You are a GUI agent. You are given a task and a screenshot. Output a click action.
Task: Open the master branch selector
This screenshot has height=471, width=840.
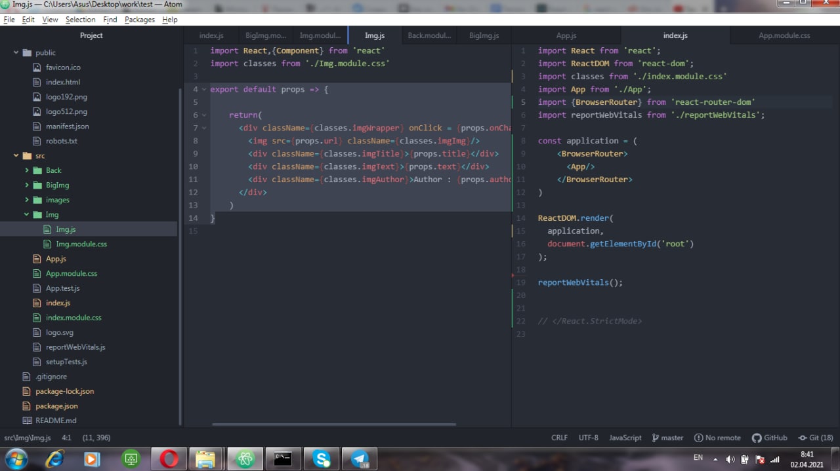[x=667, y=438]
